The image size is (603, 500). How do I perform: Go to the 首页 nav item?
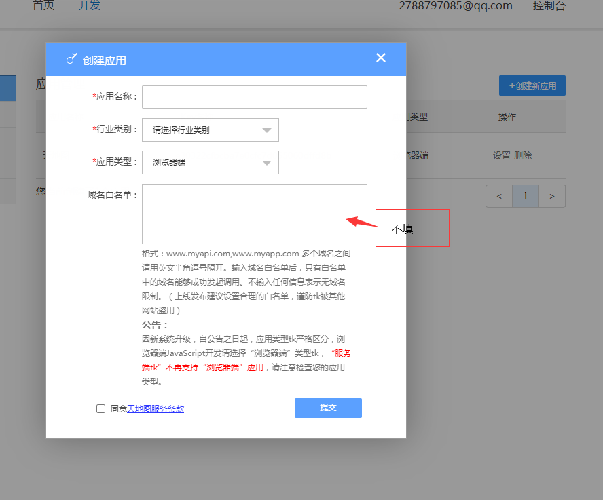pos(43,6)
